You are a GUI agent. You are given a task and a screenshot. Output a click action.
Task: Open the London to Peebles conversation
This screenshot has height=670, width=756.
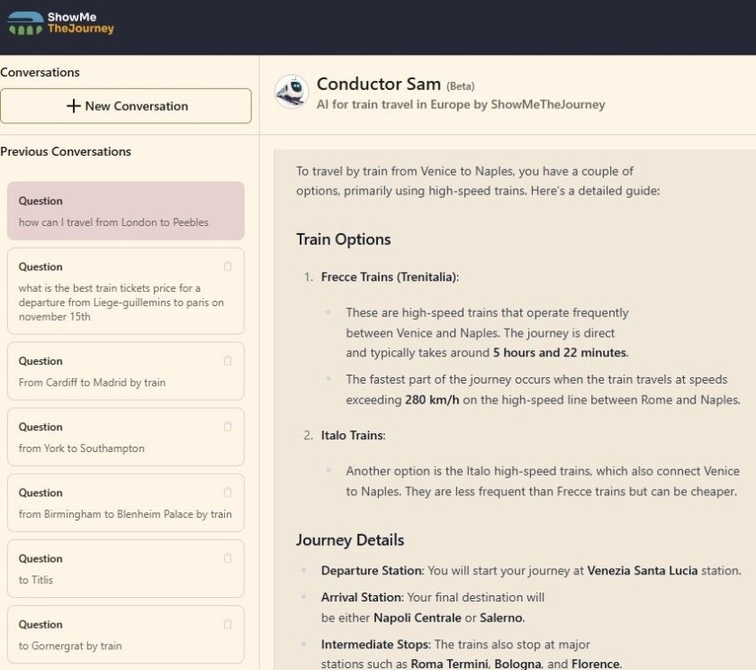coord(113,222)
